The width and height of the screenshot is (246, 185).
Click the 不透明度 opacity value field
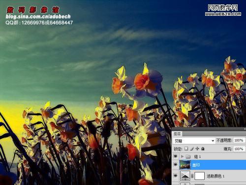pyautogui.click(x=239, y=140)
